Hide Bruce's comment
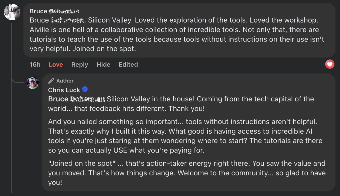The height and width of the screenshot is (196, 340). (103, 64)
